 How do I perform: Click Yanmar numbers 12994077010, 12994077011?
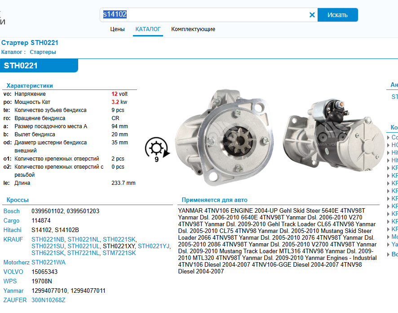click(x=68, y=291)
